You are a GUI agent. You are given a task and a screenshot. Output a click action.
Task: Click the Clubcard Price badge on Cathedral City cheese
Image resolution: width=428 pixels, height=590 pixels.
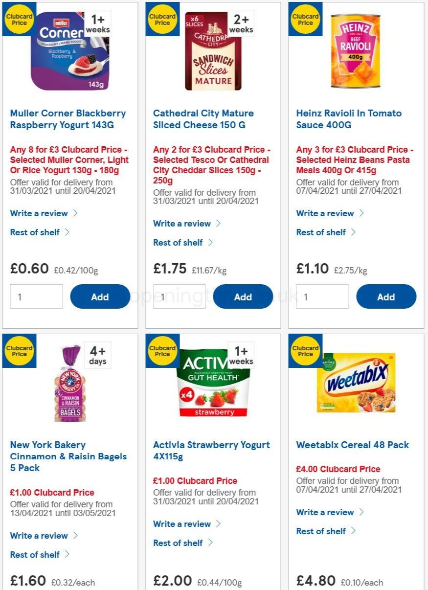pos(162,19)
